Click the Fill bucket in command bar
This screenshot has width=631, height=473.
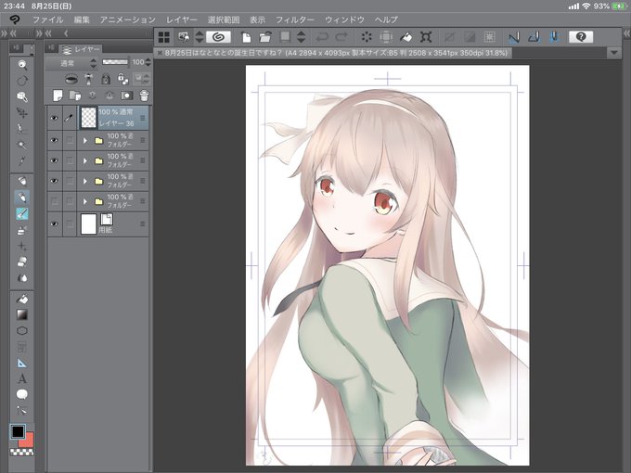tap(406, 37)
